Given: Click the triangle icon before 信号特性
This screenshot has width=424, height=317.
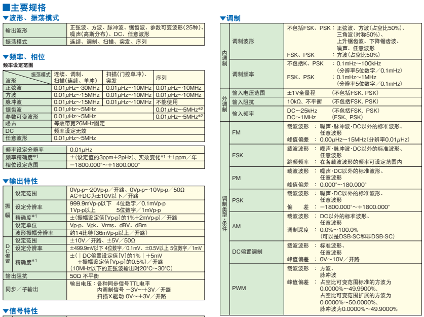Looking at the screenshot, I should pyautogui.click(x=4, y=310).
